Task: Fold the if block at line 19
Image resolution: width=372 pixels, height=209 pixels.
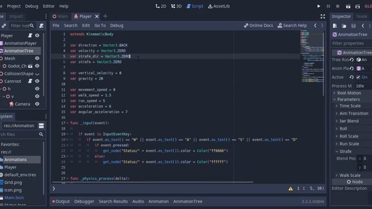Action: tap(67, 134)
